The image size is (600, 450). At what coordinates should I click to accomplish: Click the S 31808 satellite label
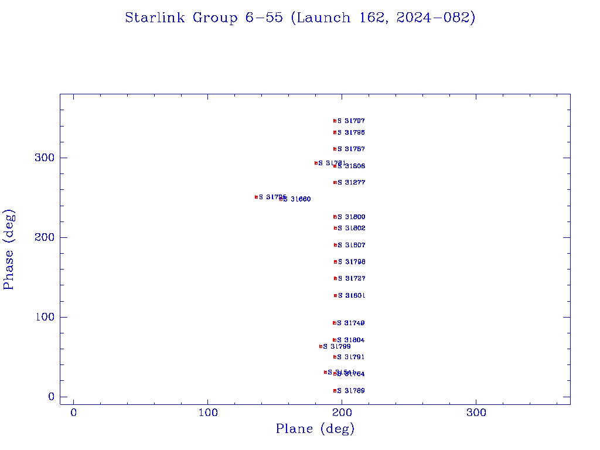click(352, 166)
